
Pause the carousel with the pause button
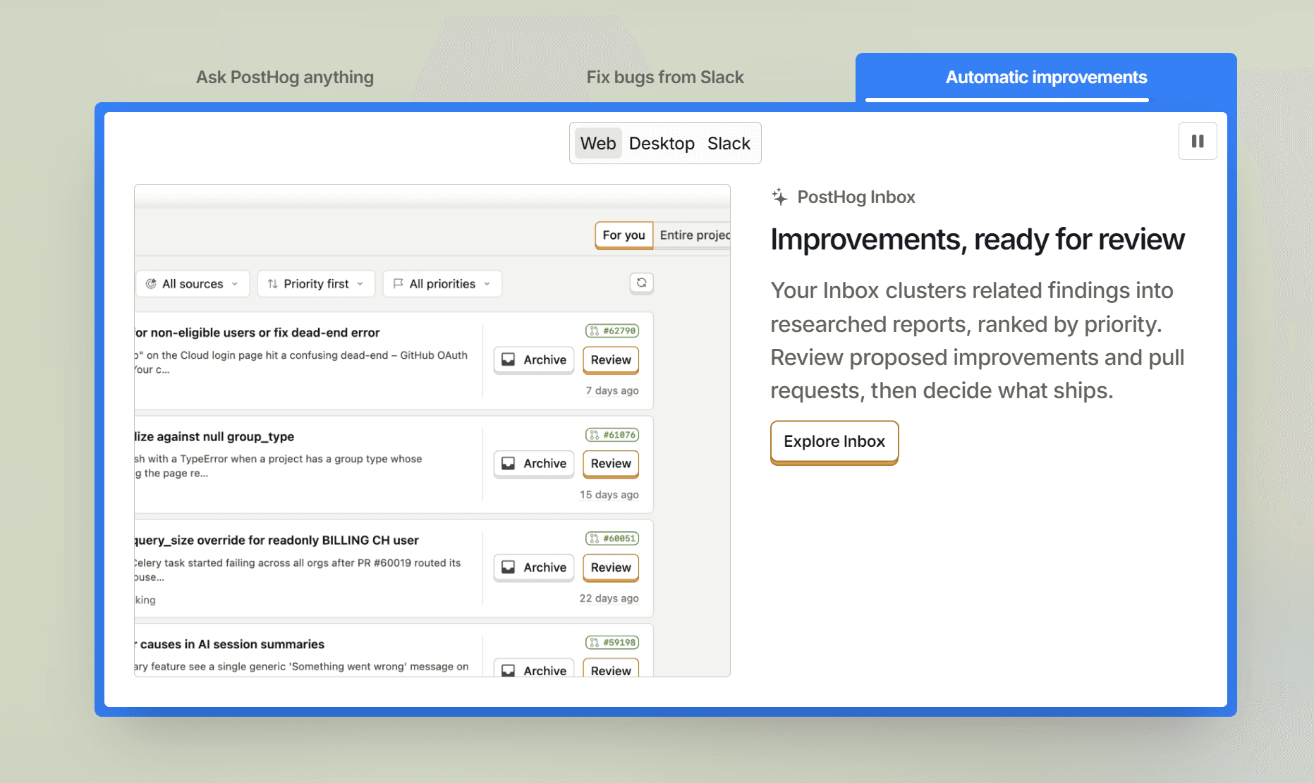(x=1198, y=141)
